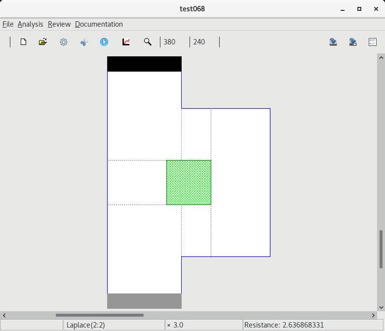Viewport: 385px width, 331px height.
Task: Click the black electrode bar at top
Action: [144, 64]
